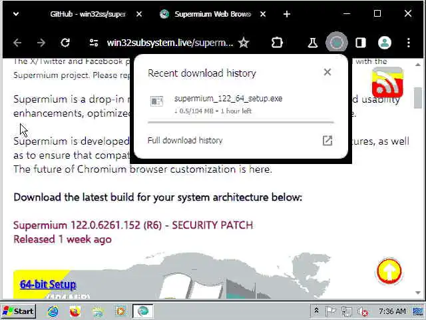Viewport: 426px width, 320px height.
Task: Click the Supermium 122.0.6261.152 (R6) heading
Action: click(133, 225)
